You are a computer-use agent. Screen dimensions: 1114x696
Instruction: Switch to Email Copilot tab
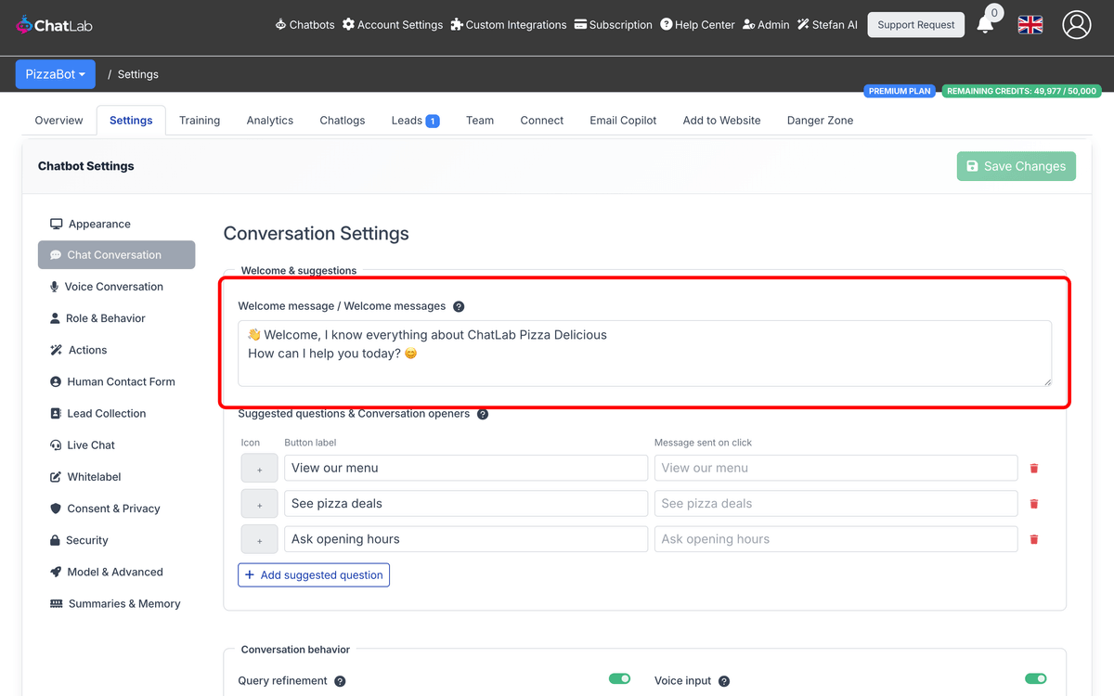623,121
